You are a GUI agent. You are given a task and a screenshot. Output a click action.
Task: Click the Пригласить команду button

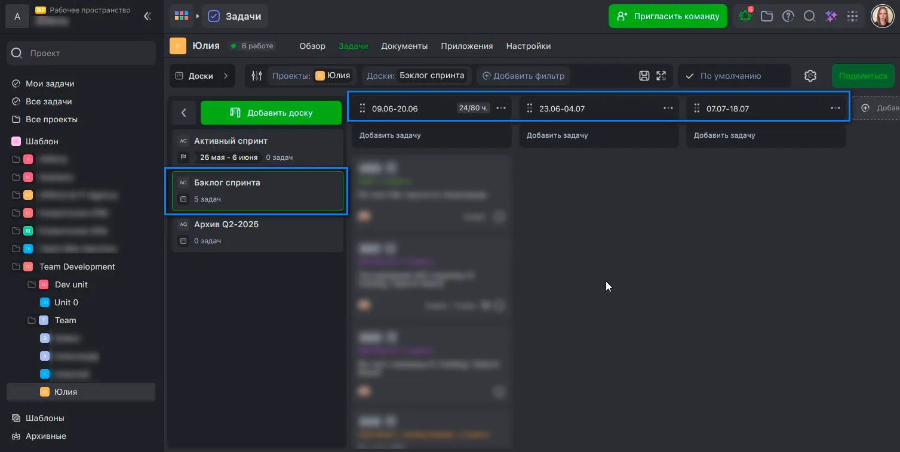[667, 16]
